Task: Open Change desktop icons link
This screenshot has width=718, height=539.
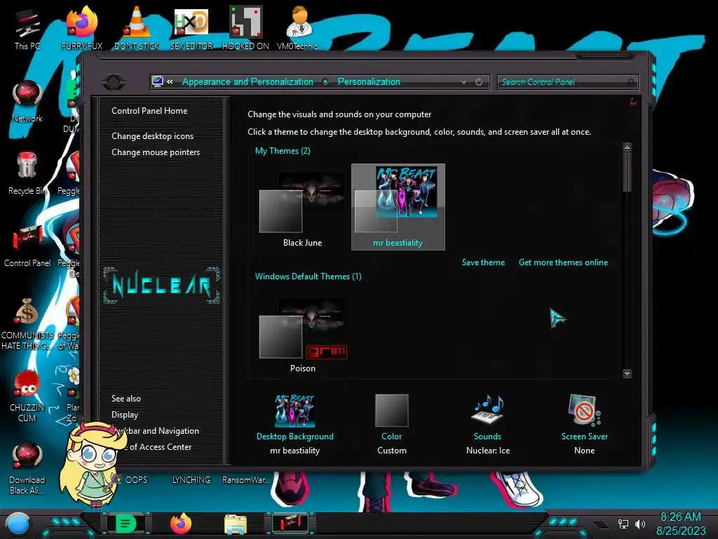Action: (x=152, y=136)
